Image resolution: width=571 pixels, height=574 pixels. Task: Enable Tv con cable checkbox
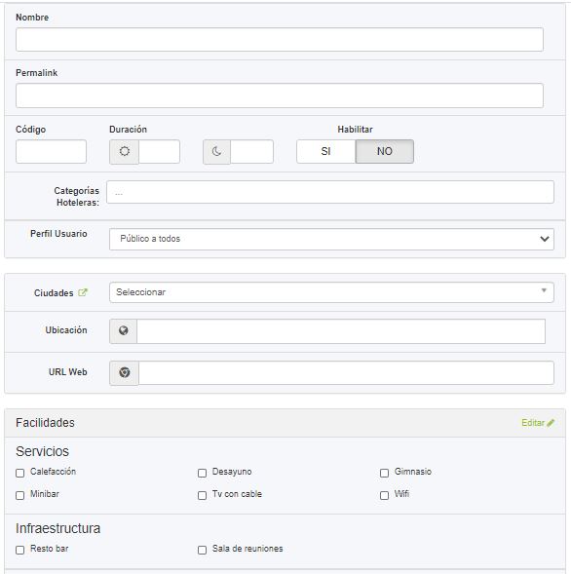pyautogui.click(x=202, y=495)
